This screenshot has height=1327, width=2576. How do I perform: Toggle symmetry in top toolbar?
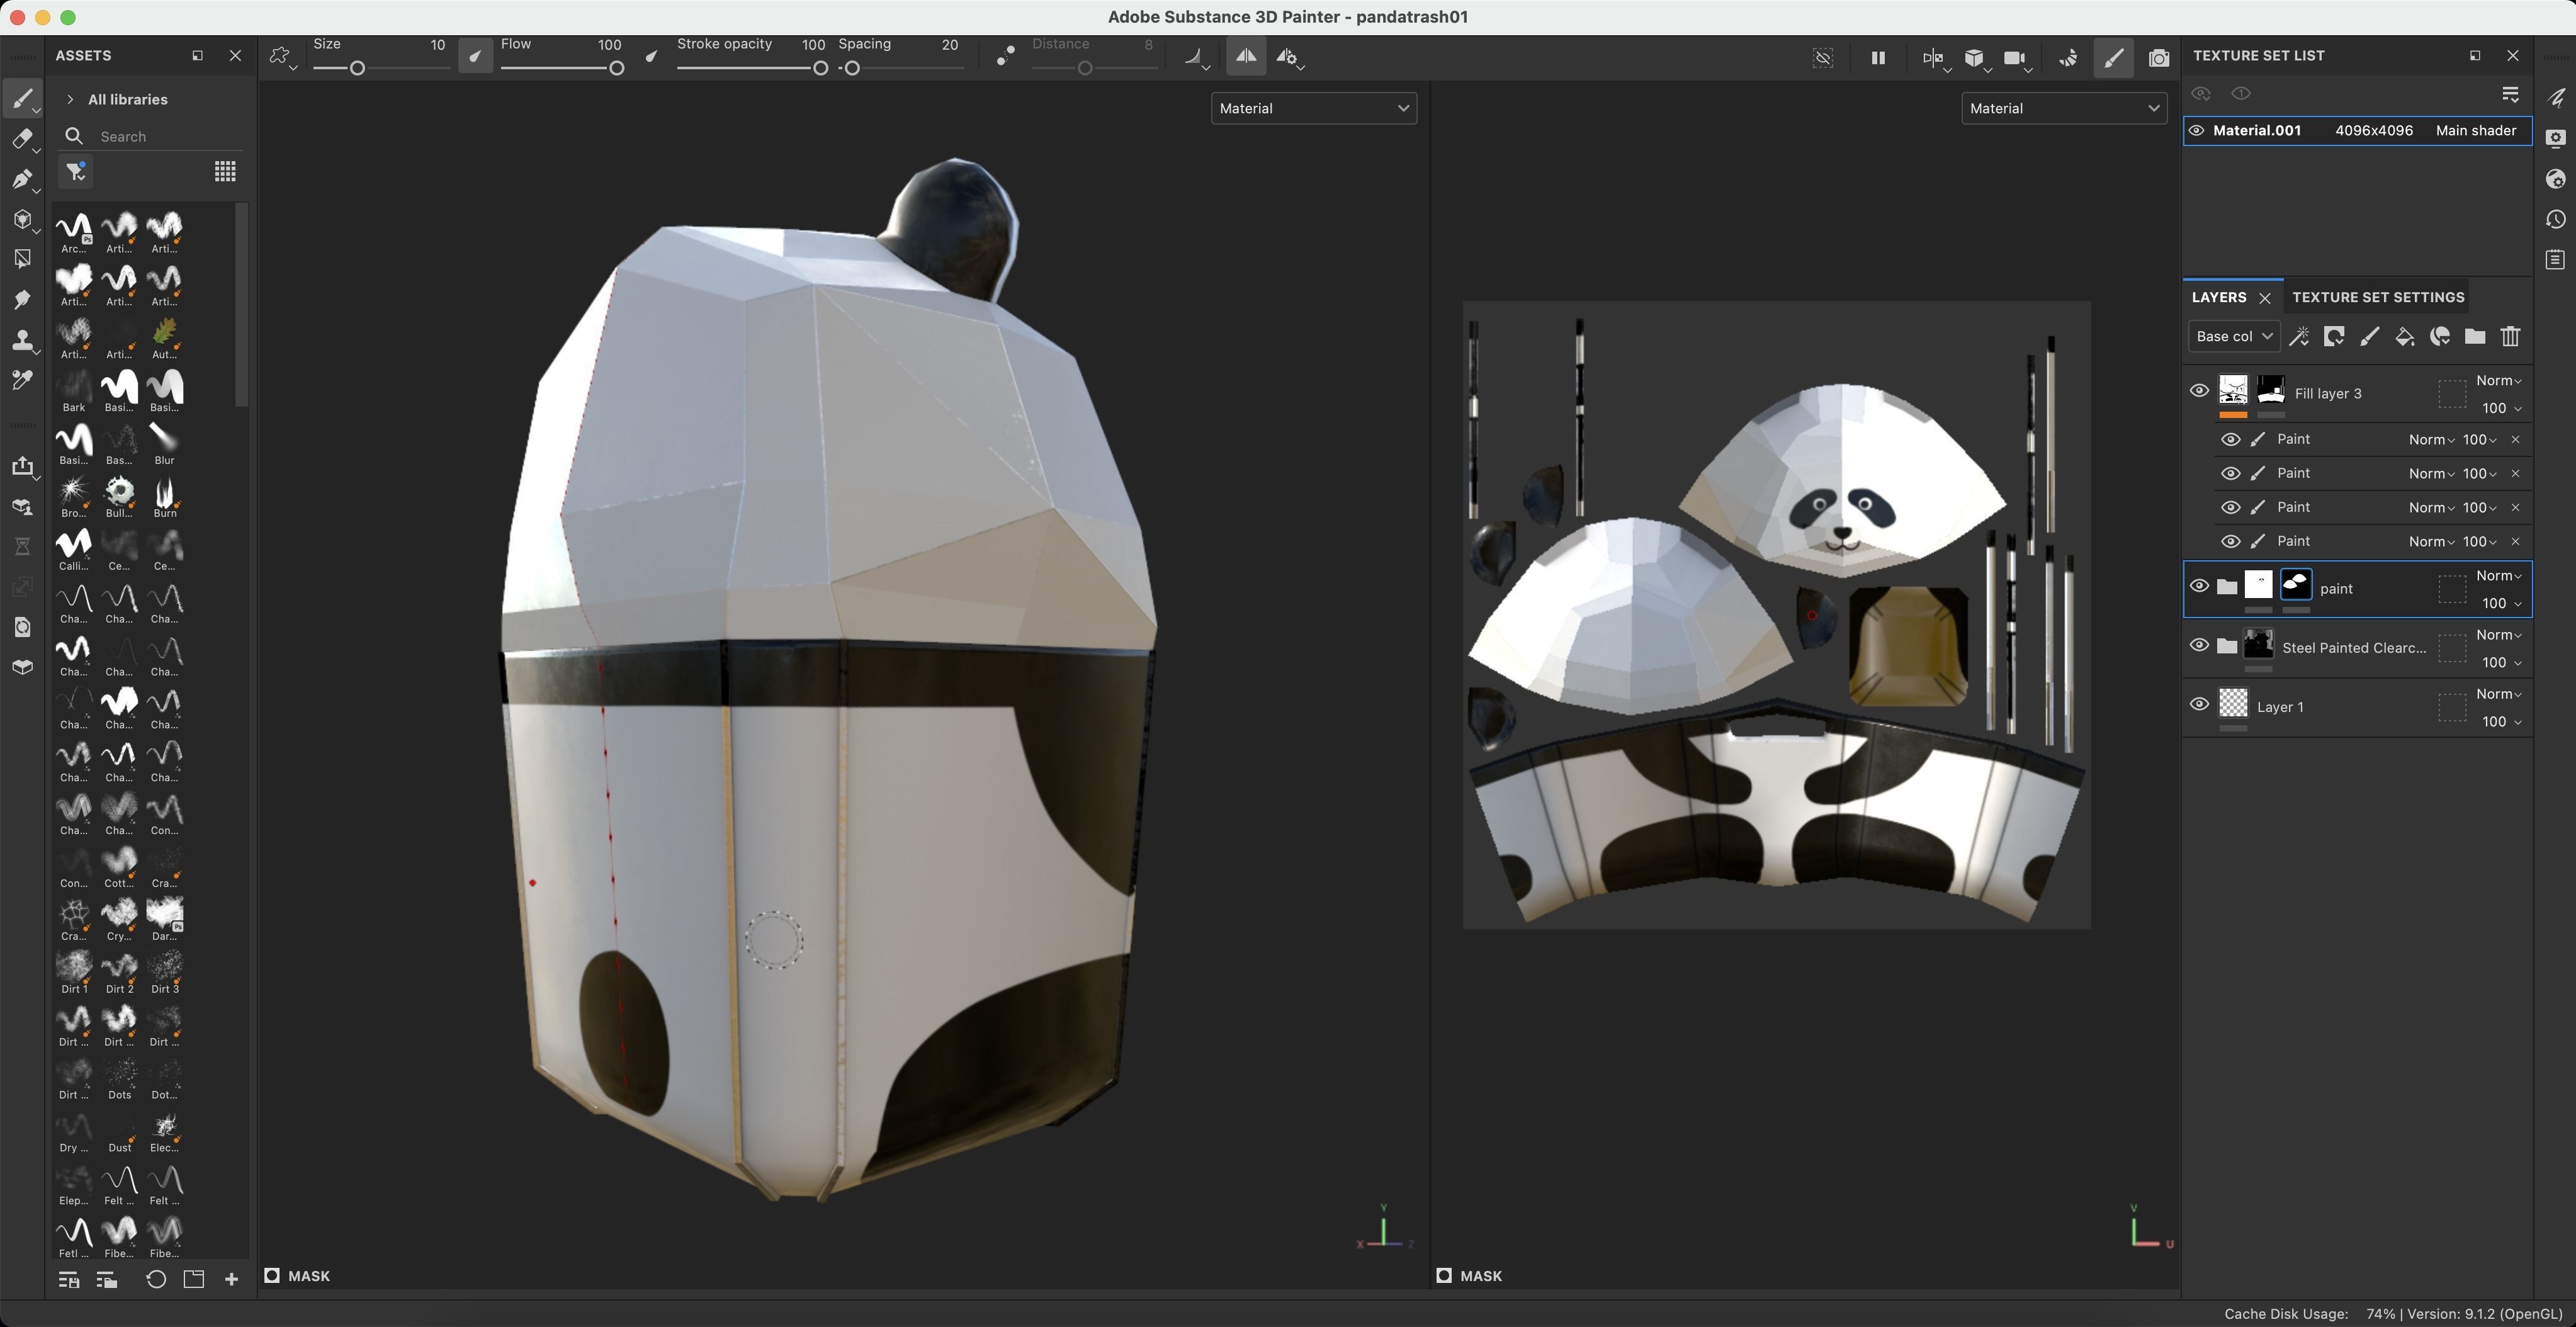(1246, 57)
